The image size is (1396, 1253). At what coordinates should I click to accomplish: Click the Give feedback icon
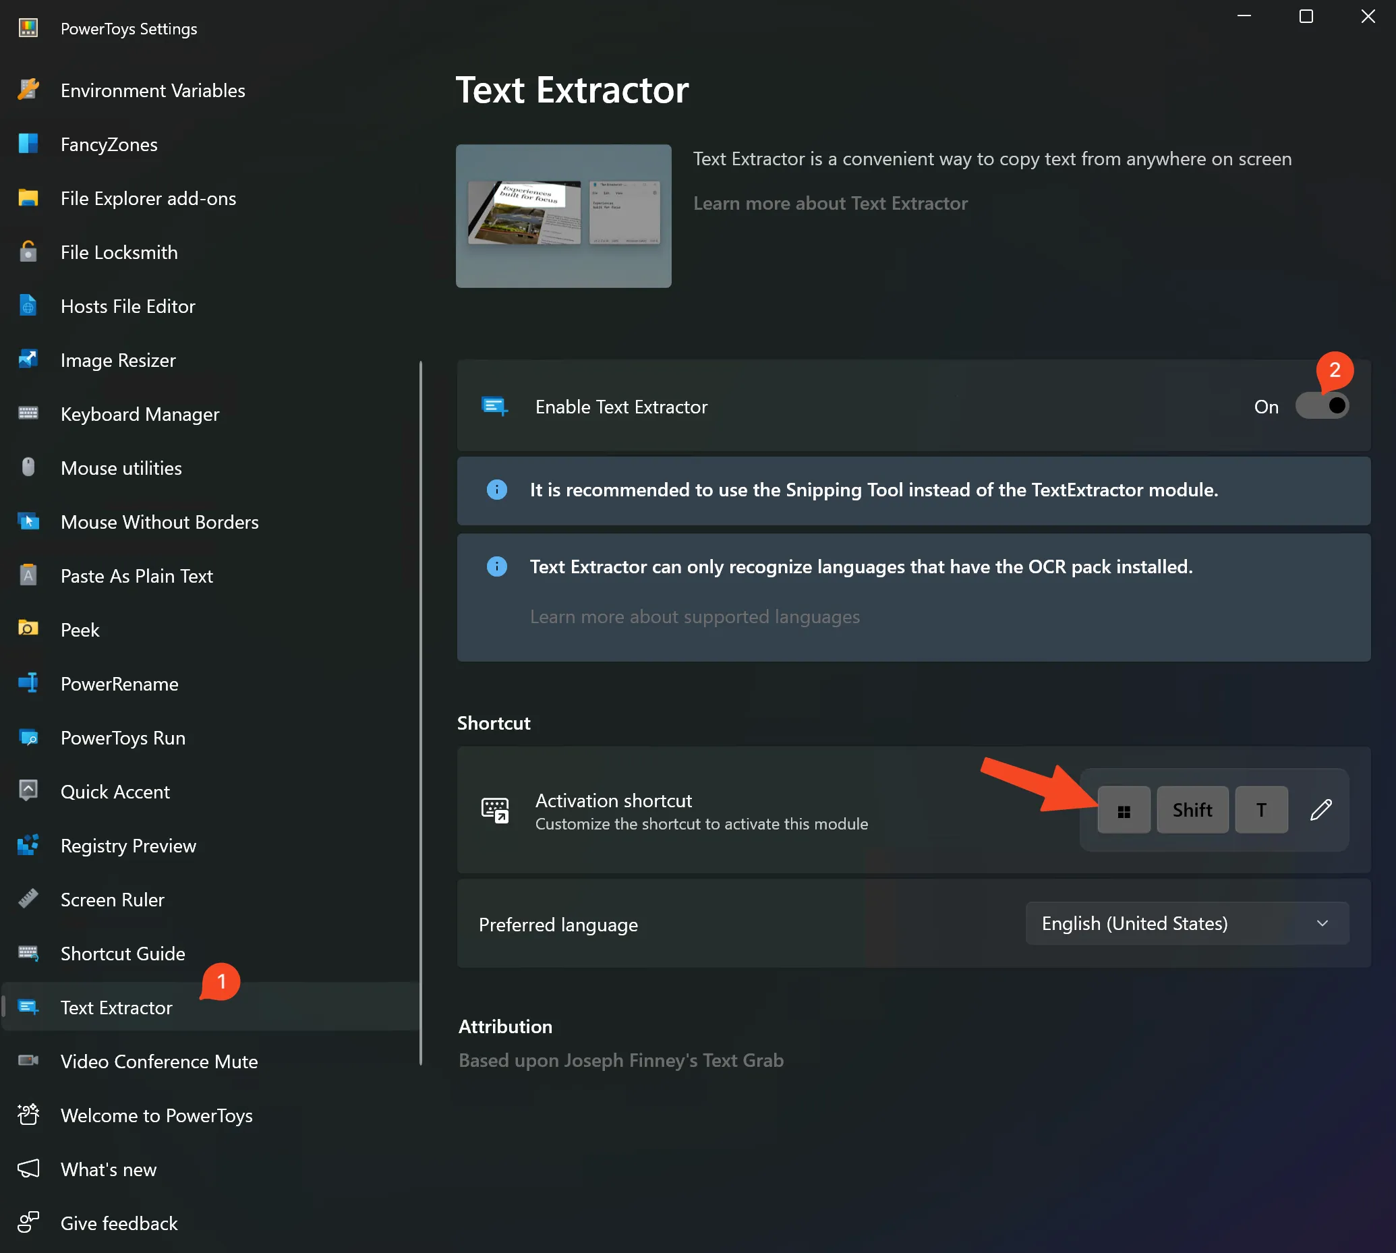pyautogui.click(x=28, y=1223)
